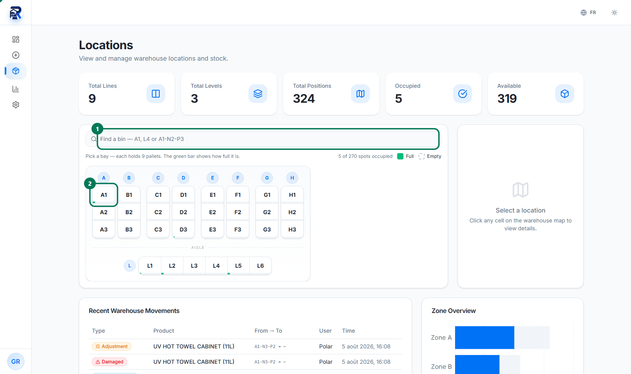The width and height of the screenshot is (631, 374).
Task: Click the Total Lines columns icon
Action: coord(156,94)
